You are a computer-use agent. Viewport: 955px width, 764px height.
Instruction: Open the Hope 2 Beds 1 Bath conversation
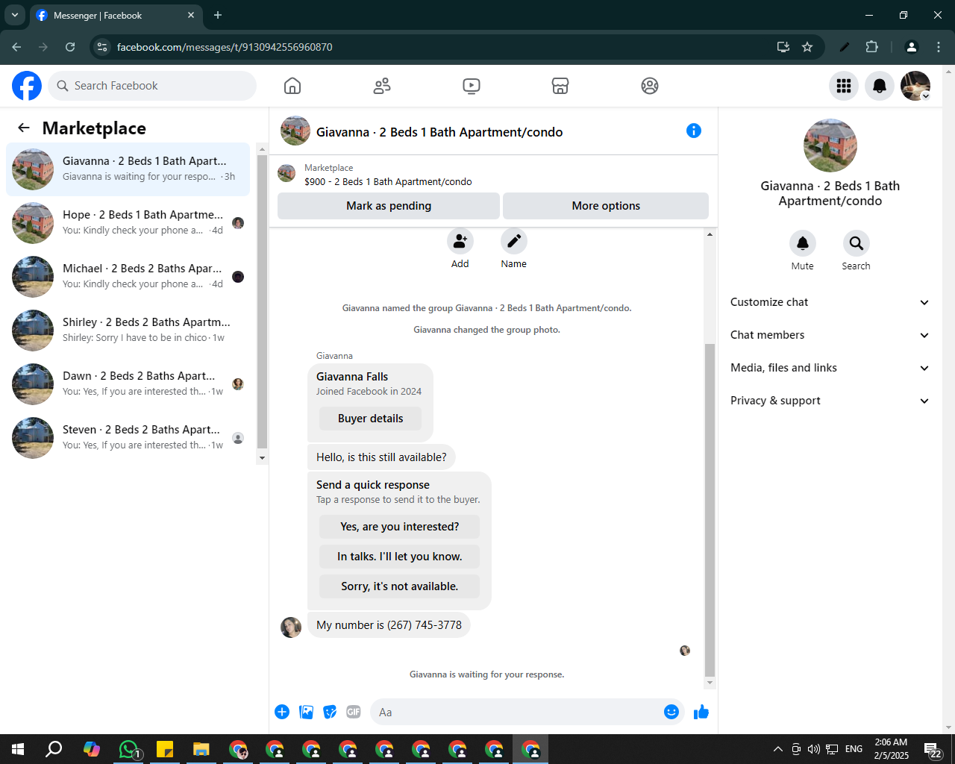(x=128, y=223)
